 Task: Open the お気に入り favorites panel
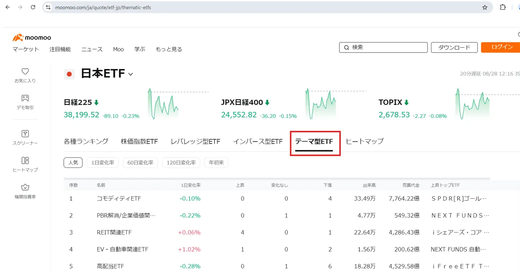25,75
